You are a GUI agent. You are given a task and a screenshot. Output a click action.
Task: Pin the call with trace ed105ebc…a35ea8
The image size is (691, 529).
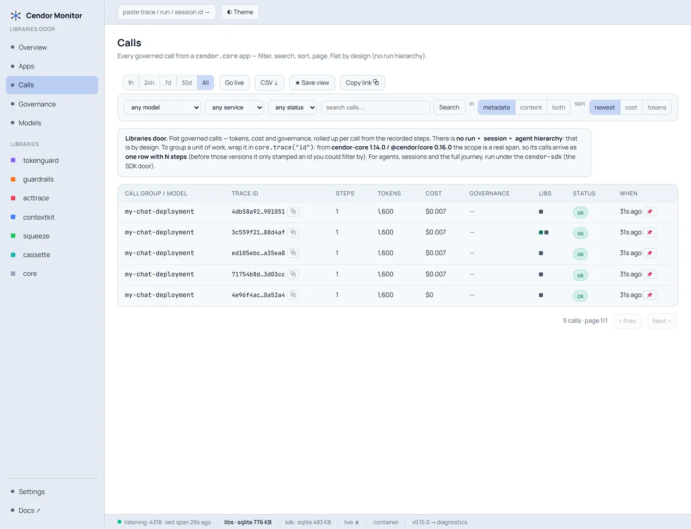[x=650, y=253]
